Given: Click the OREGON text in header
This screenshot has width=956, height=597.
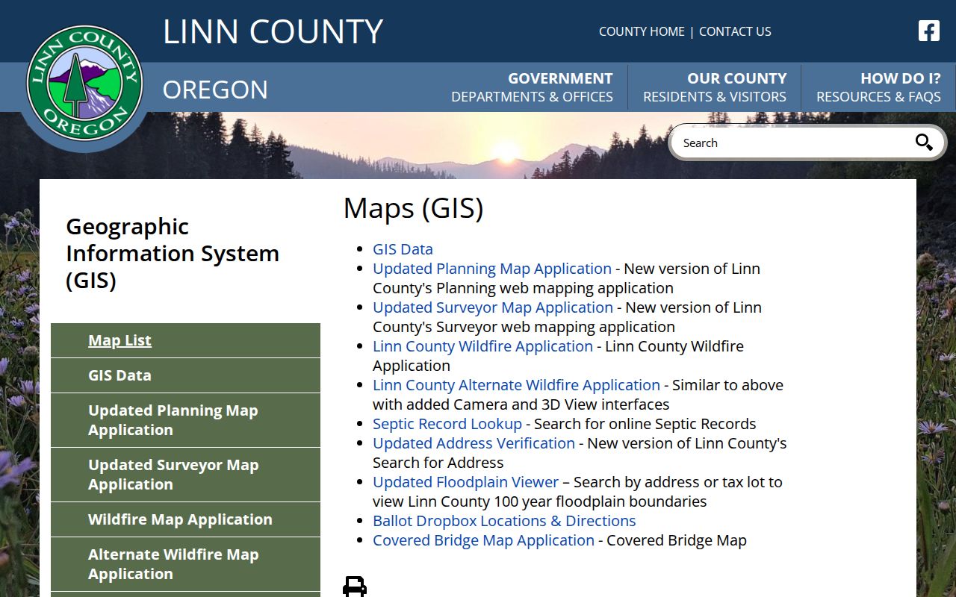Looking at the screenshot, I should point(215,90).
